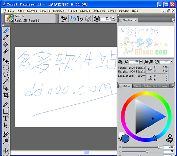Select the Magic Wand tool
The width and height of the screenshot is (177, 156).
pos(6,81)
